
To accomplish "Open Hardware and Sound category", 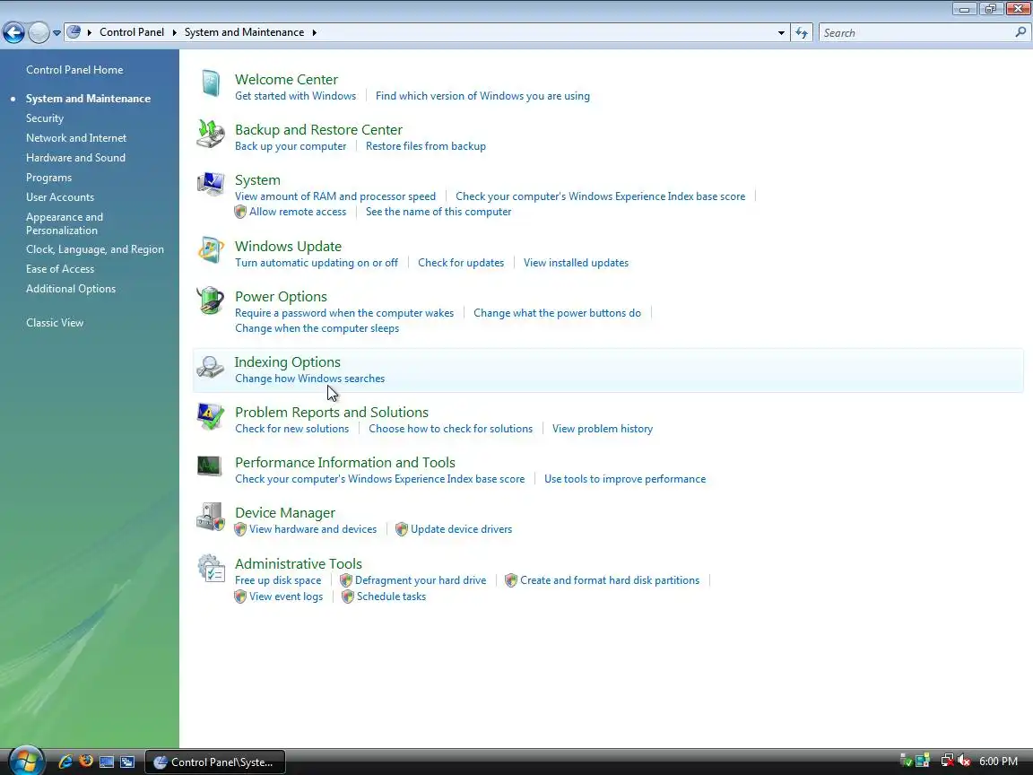I will [75, 158].
